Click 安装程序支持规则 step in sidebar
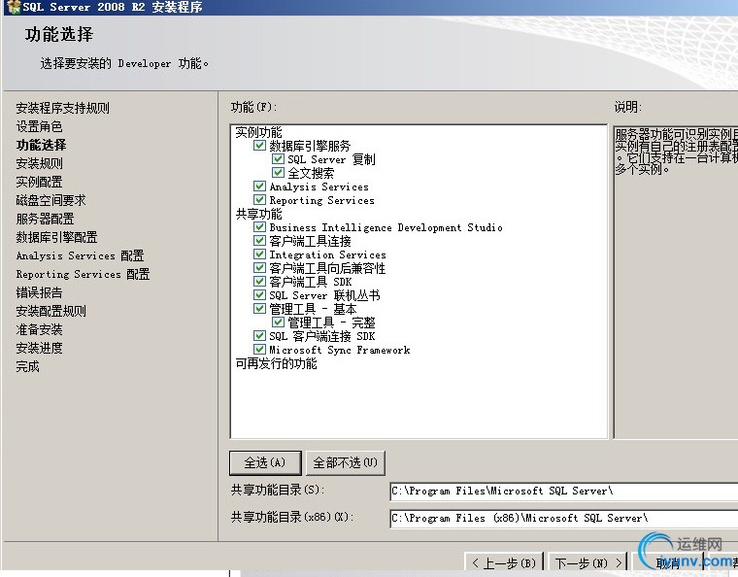Screen dimensions: 738x577 coord(62,108)
